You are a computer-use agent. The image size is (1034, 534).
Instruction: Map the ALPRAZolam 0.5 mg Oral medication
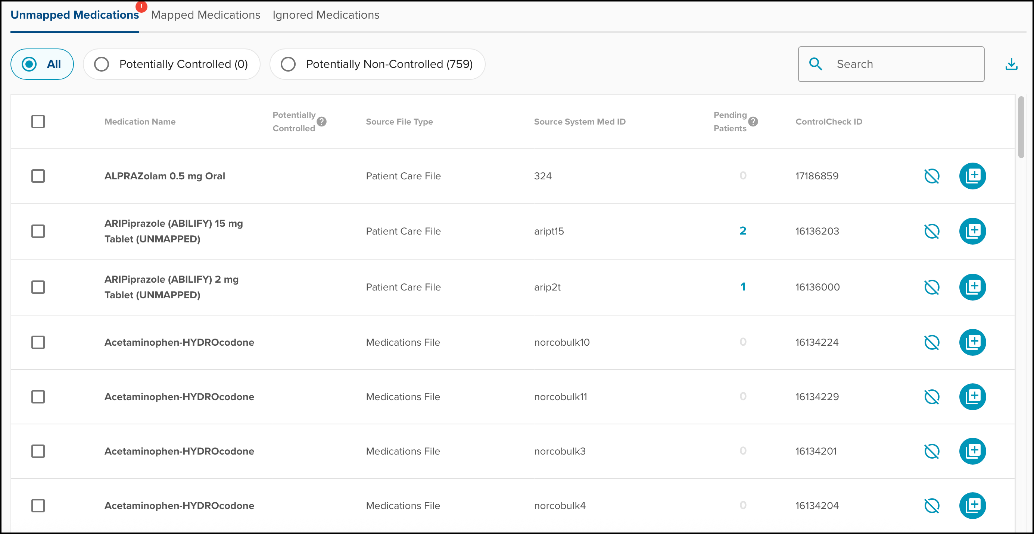(972, 176)
